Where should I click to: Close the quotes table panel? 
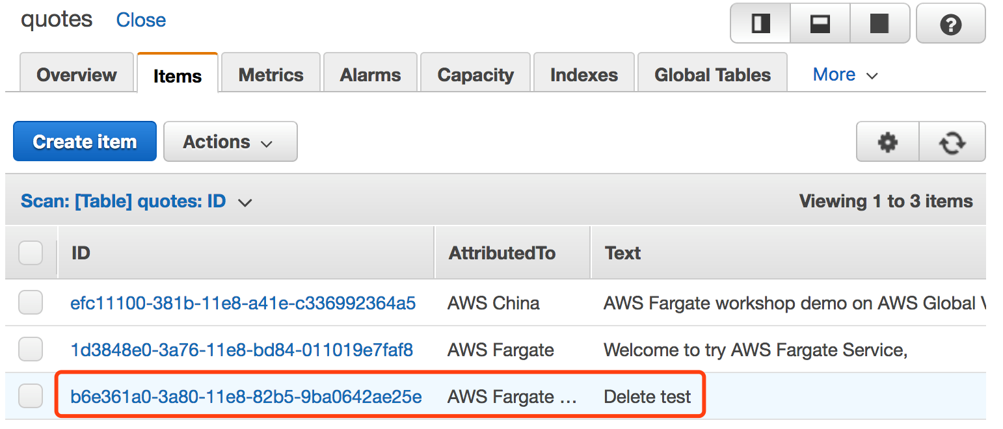[x=140, y=20]
